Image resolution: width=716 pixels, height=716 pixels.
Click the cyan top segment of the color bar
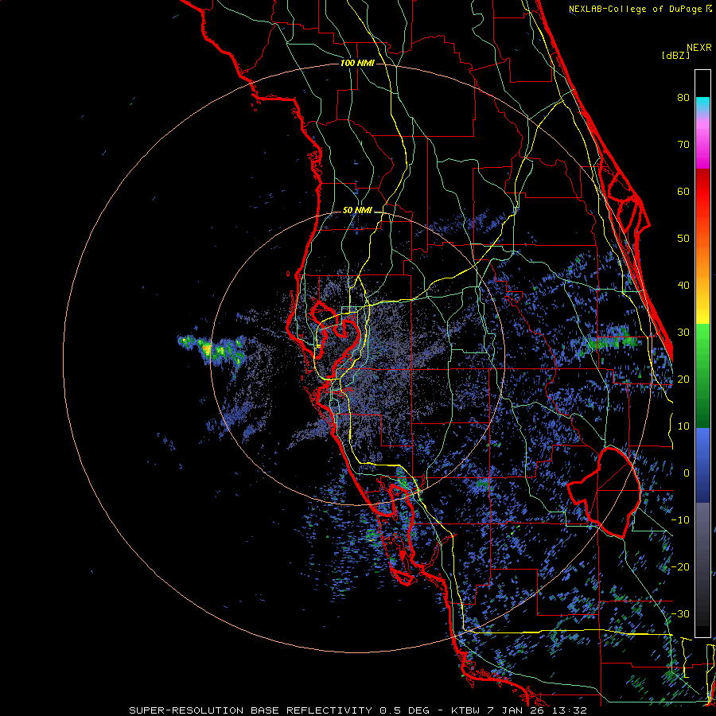(x=702, y=105)
